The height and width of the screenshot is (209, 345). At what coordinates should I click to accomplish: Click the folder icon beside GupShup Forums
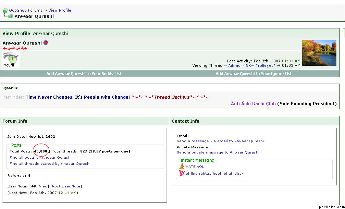[x=5, y=11]
